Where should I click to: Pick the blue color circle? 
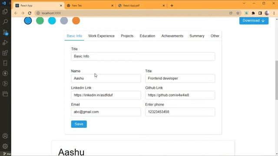coord(28,21)
